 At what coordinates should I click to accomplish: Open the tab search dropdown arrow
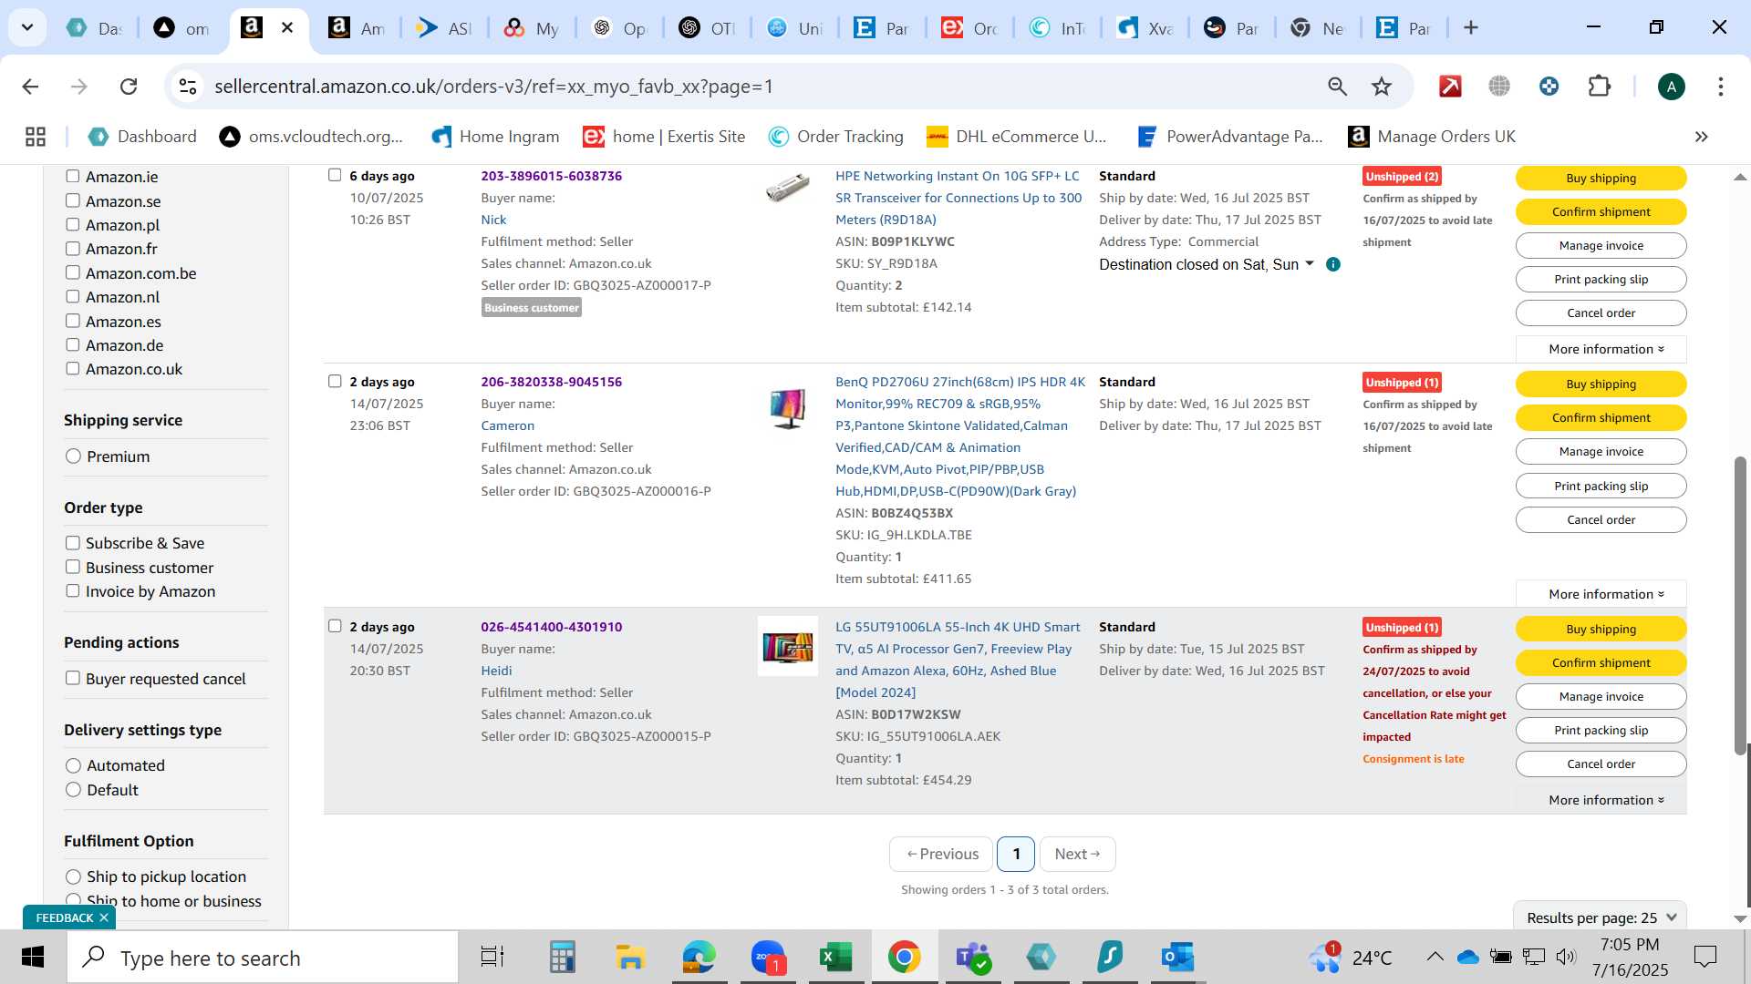[27, 27]
